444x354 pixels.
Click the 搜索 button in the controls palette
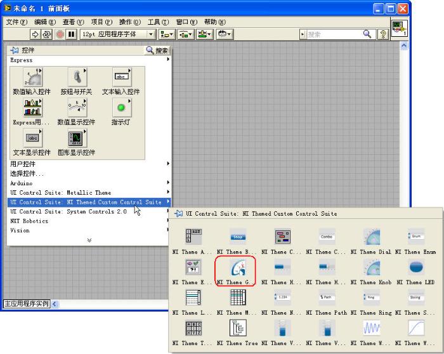click(157, 50)
